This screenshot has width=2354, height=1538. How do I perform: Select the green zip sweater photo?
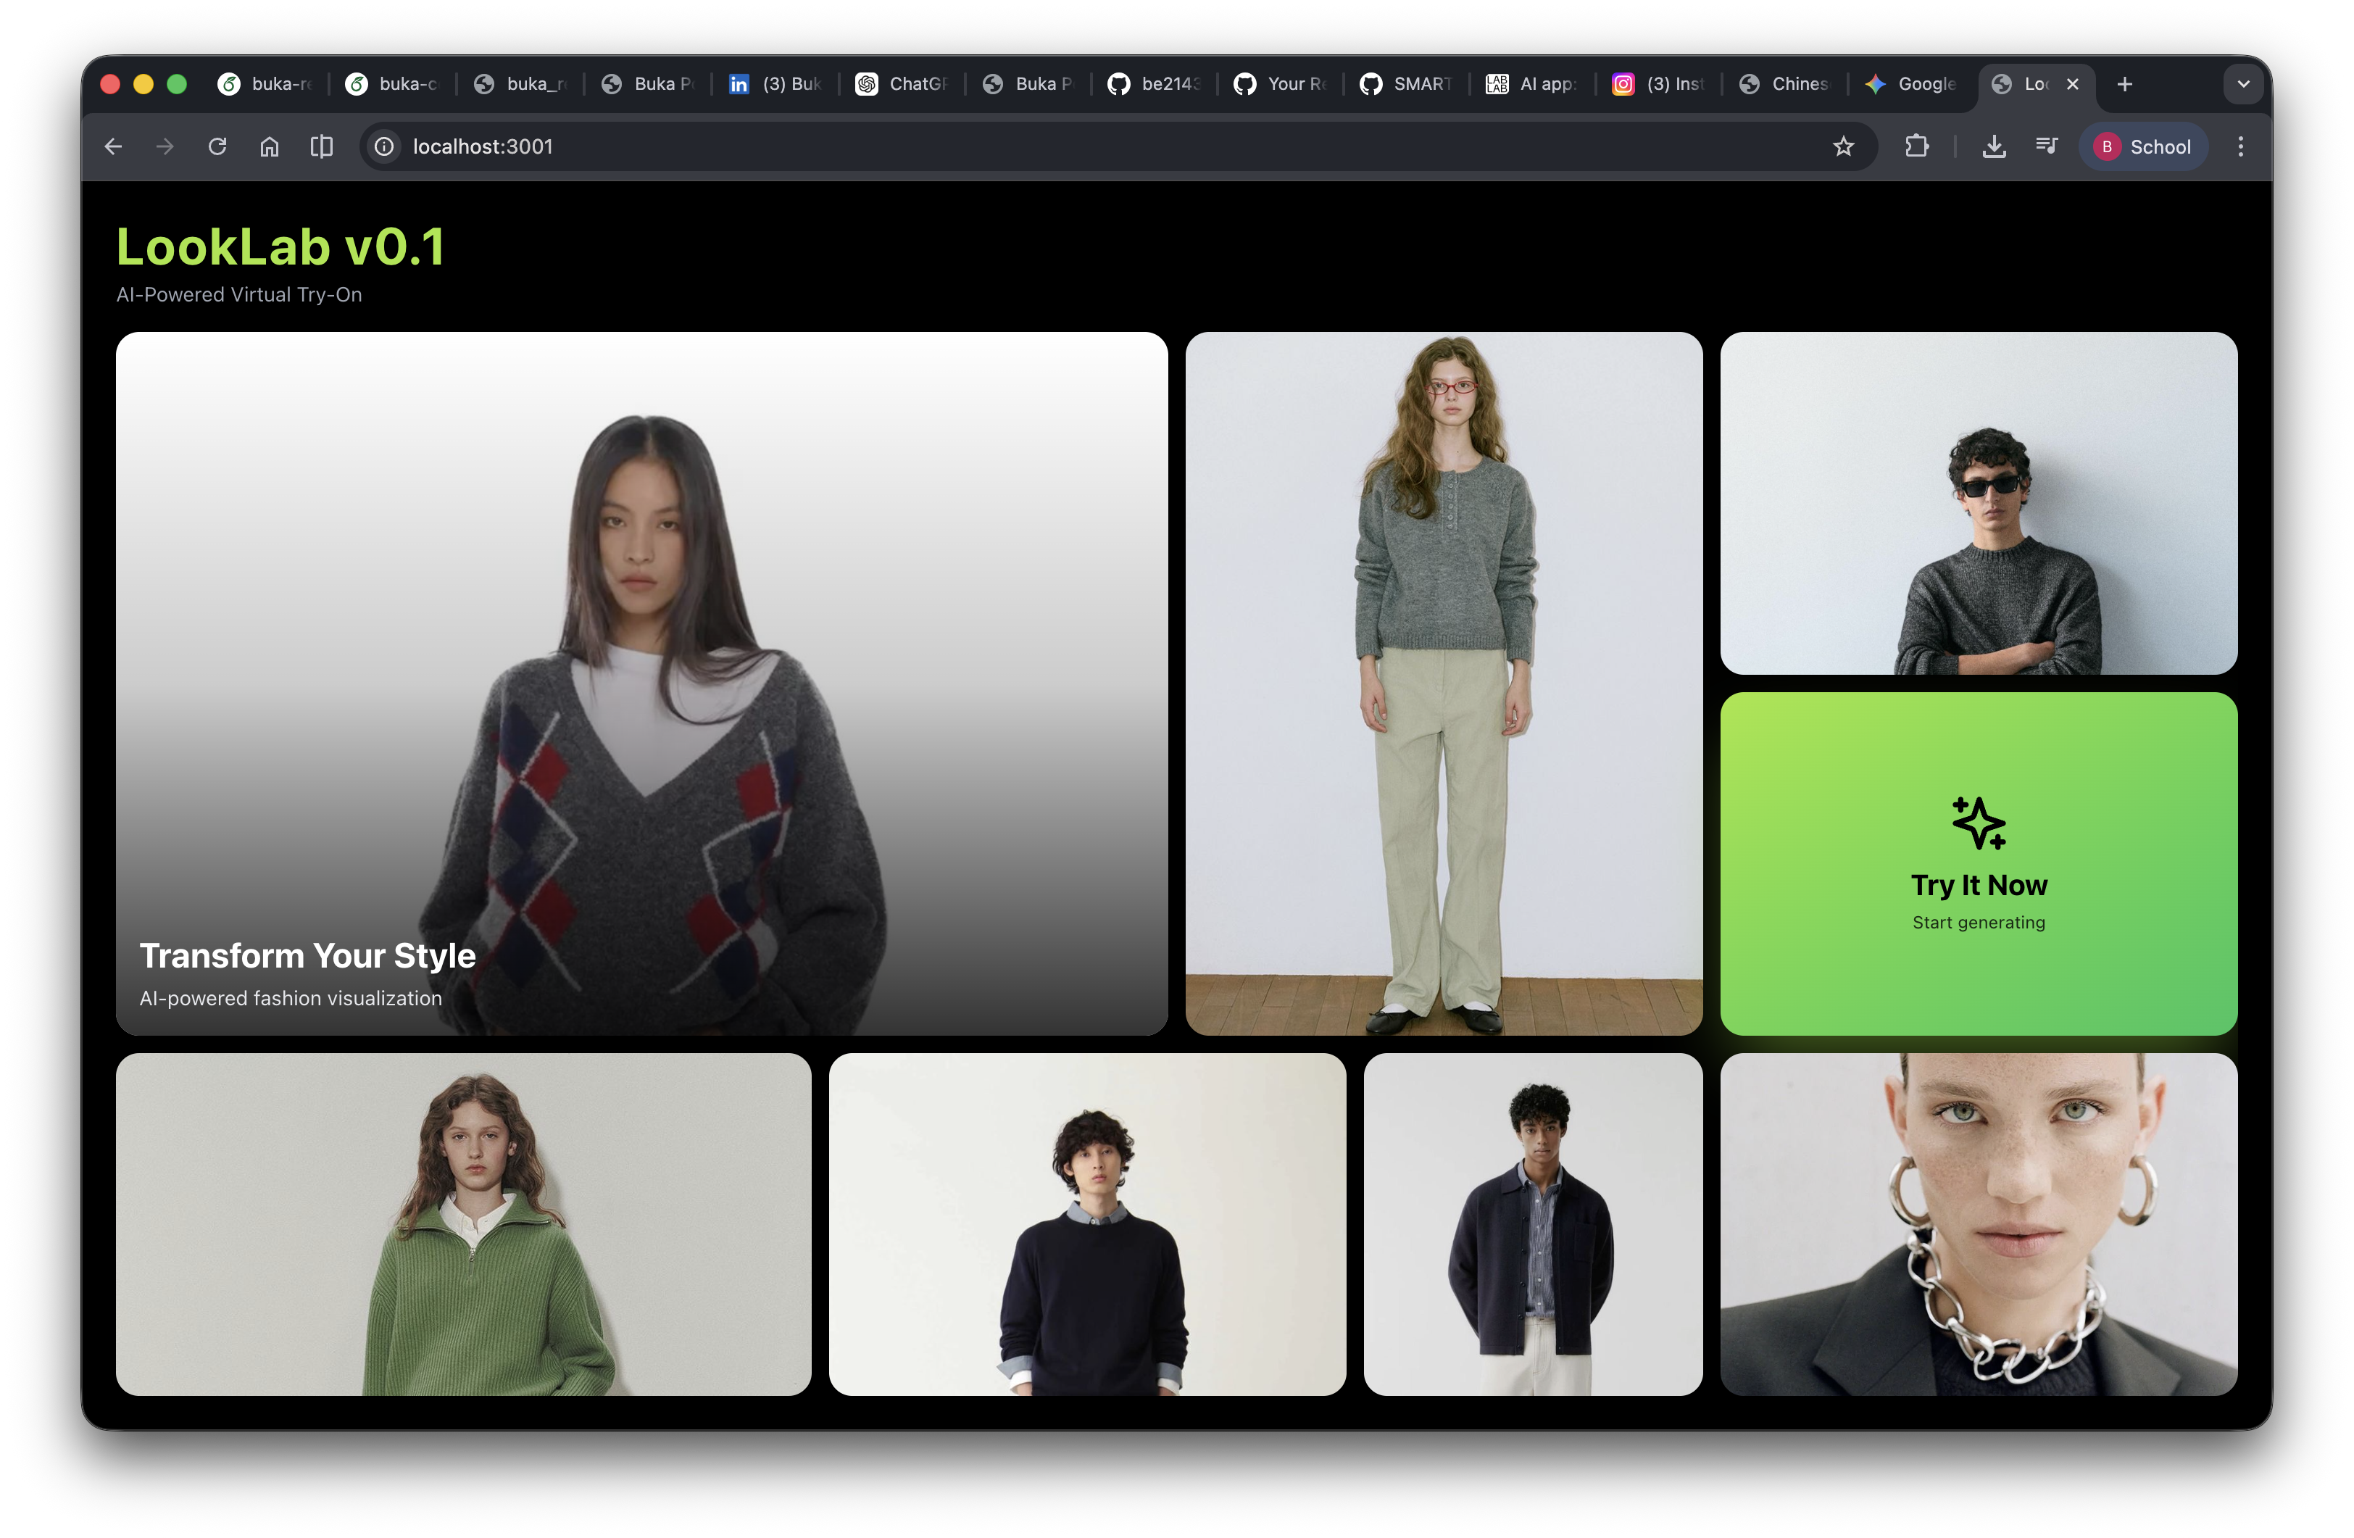[463, 1223]
